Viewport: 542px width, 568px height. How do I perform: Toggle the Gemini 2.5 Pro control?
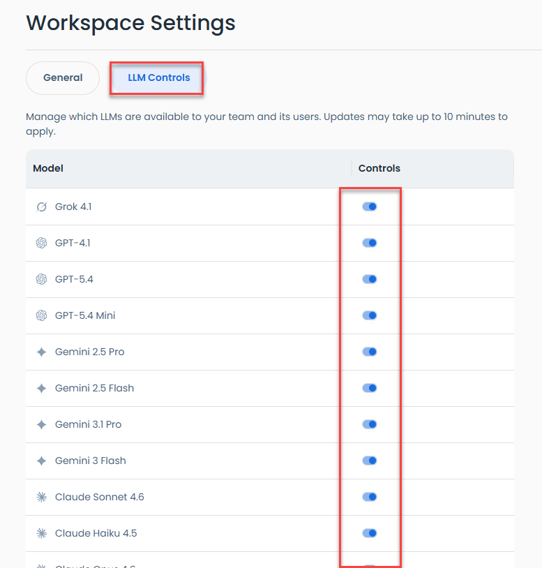tap(370, 352)
